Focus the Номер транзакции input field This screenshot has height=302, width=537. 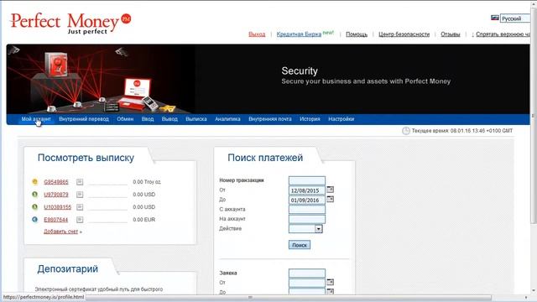click(307, 180)
